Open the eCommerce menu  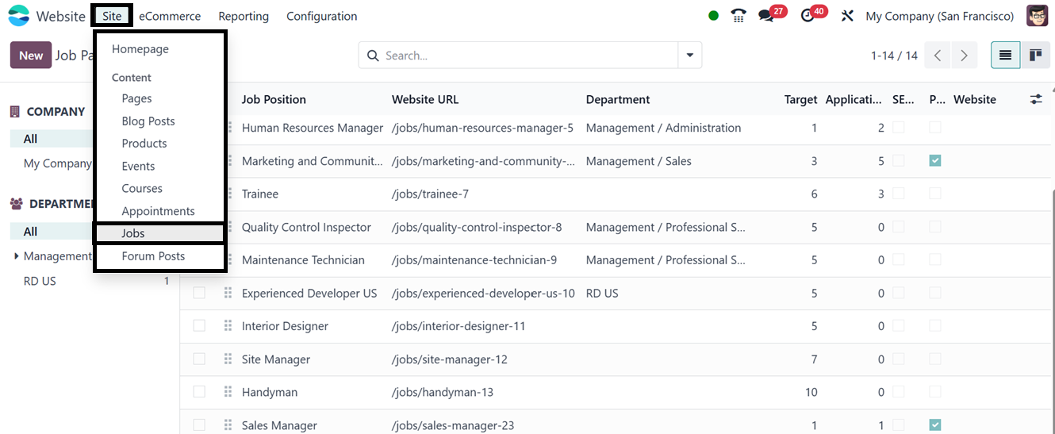170,16
